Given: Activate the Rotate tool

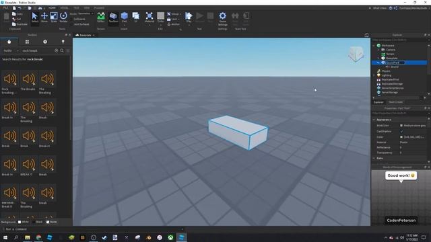Looking at the screenshot, I should click(x=63, y=18).
